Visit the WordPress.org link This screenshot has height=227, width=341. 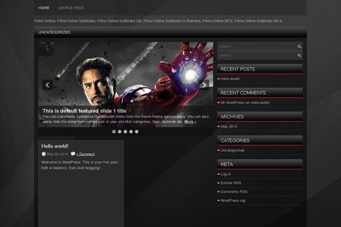(x=232, y=200)
